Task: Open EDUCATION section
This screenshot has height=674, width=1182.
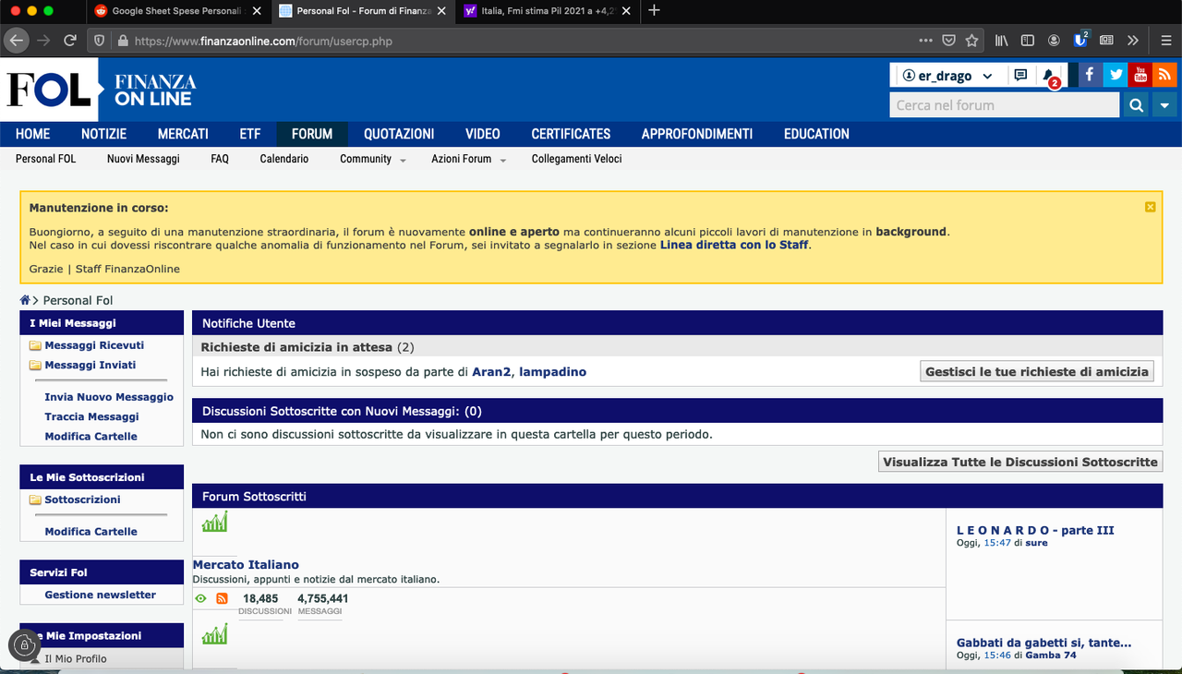Action: (x=816, y=134)
